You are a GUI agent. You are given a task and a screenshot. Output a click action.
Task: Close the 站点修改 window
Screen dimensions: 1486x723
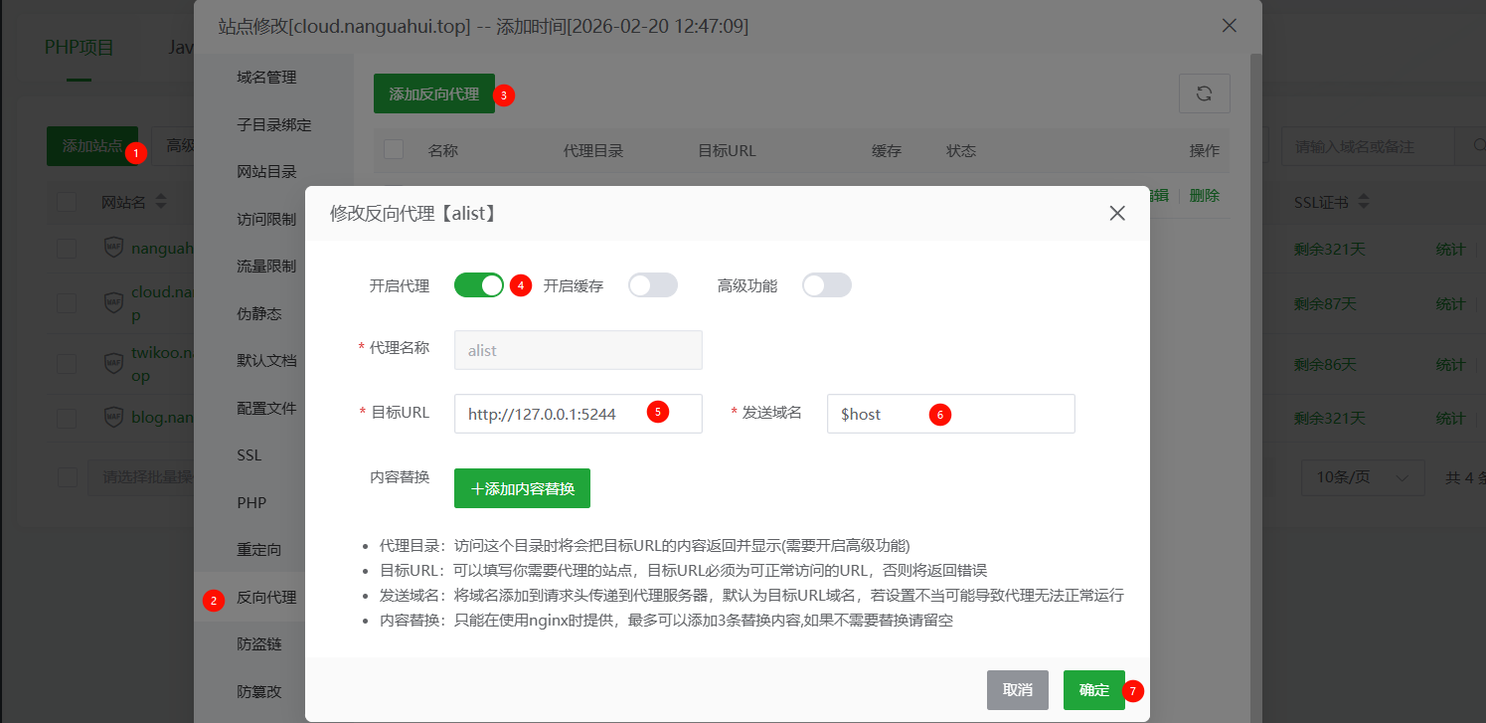[x=1230, y=26]
